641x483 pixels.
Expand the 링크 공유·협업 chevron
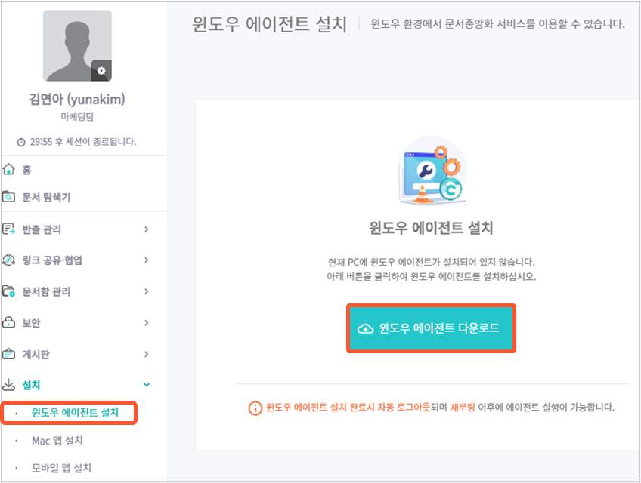pos(147,260)
